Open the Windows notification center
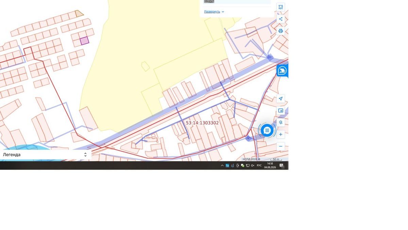 tap(282, 166)
